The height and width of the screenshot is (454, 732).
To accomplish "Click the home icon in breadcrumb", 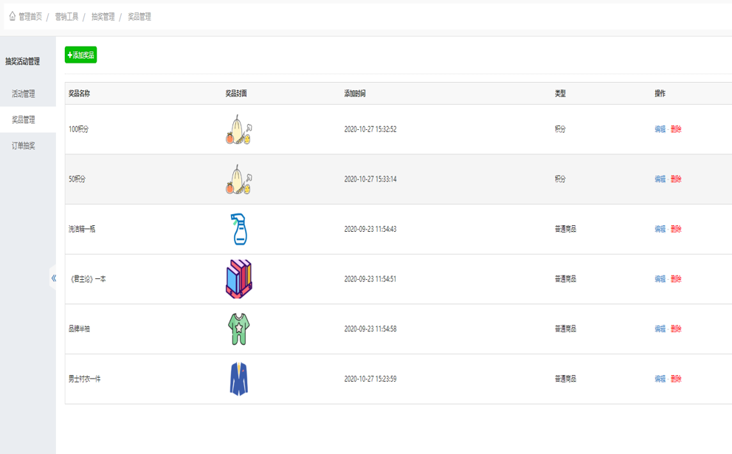I will click(13, 16).
